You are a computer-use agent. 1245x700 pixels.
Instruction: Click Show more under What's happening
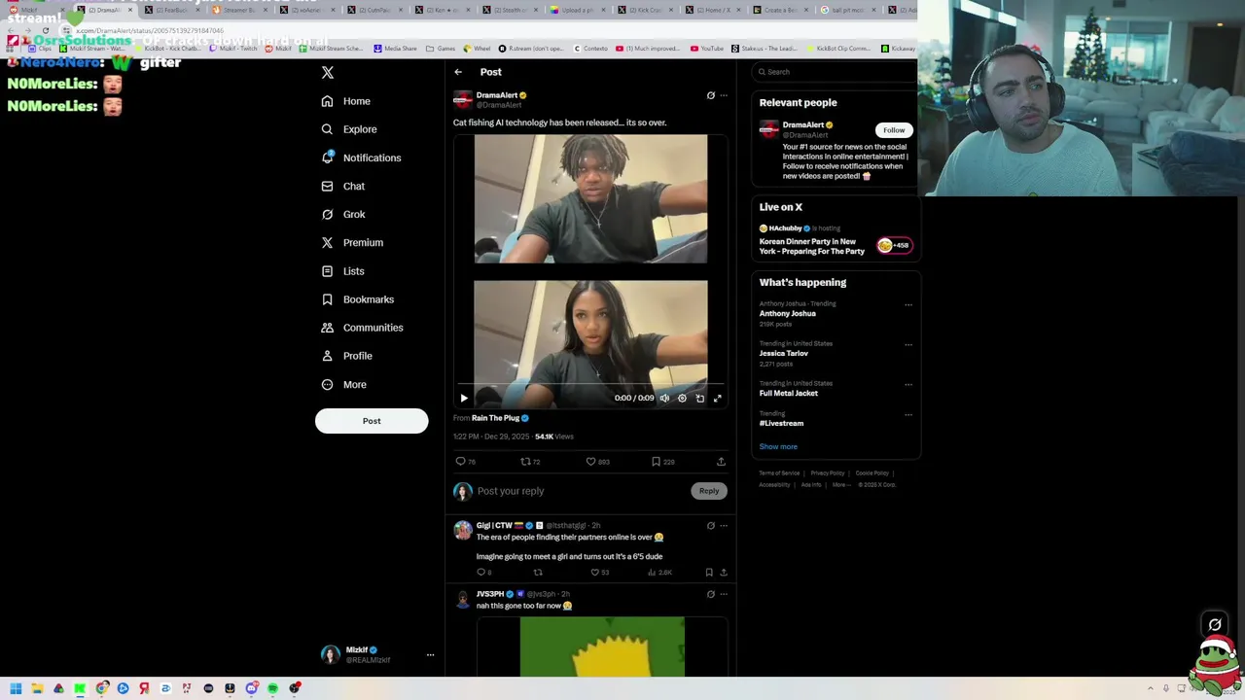778,447
